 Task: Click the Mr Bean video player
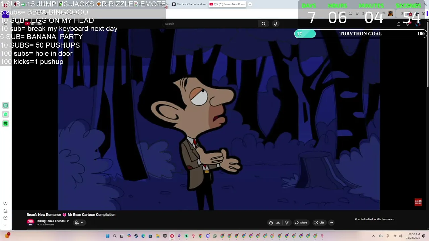coord(219,119)
